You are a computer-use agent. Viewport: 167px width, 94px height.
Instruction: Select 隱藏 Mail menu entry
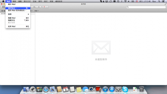pyautogui.click(x=18, y=18)
